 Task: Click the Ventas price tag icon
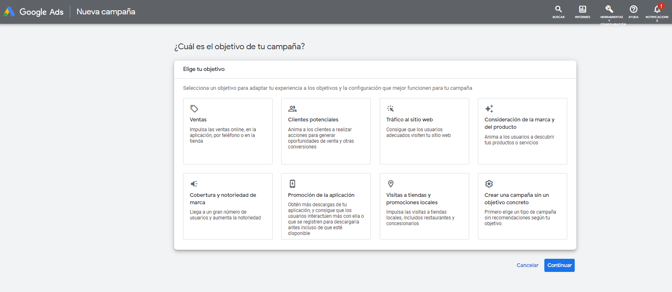[x=194, y=109]
